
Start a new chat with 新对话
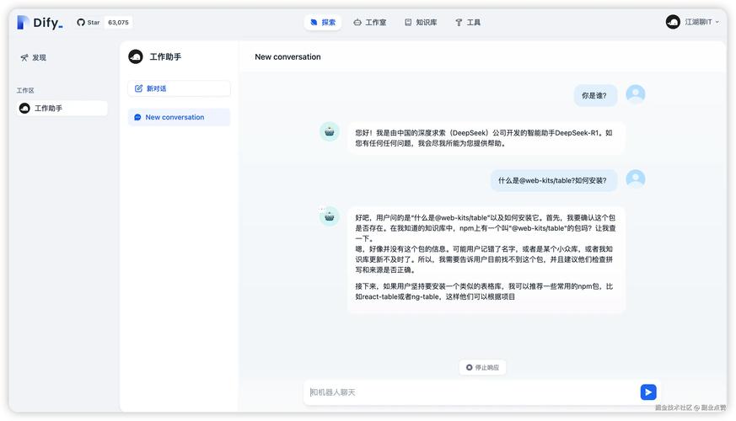(179, 88)
